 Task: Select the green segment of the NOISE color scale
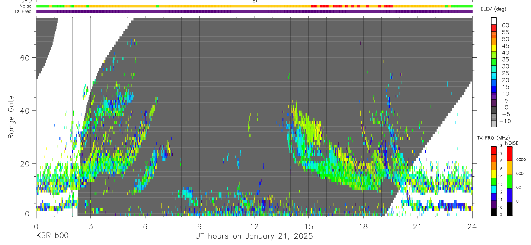pos(509,181)
